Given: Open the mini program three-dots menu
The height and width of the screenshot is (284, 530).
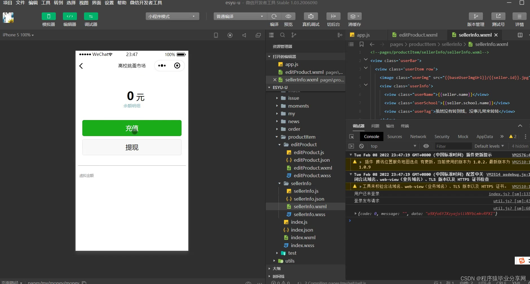Looking at the screenshot, I should click(x=162, y=66).
